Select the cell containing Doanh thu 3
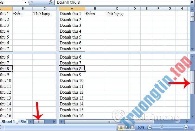 coord(72,25)
